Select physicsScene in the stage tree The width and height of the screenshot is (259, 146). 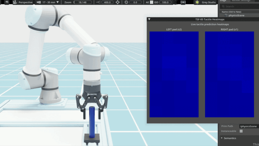(x=236, y=15)
